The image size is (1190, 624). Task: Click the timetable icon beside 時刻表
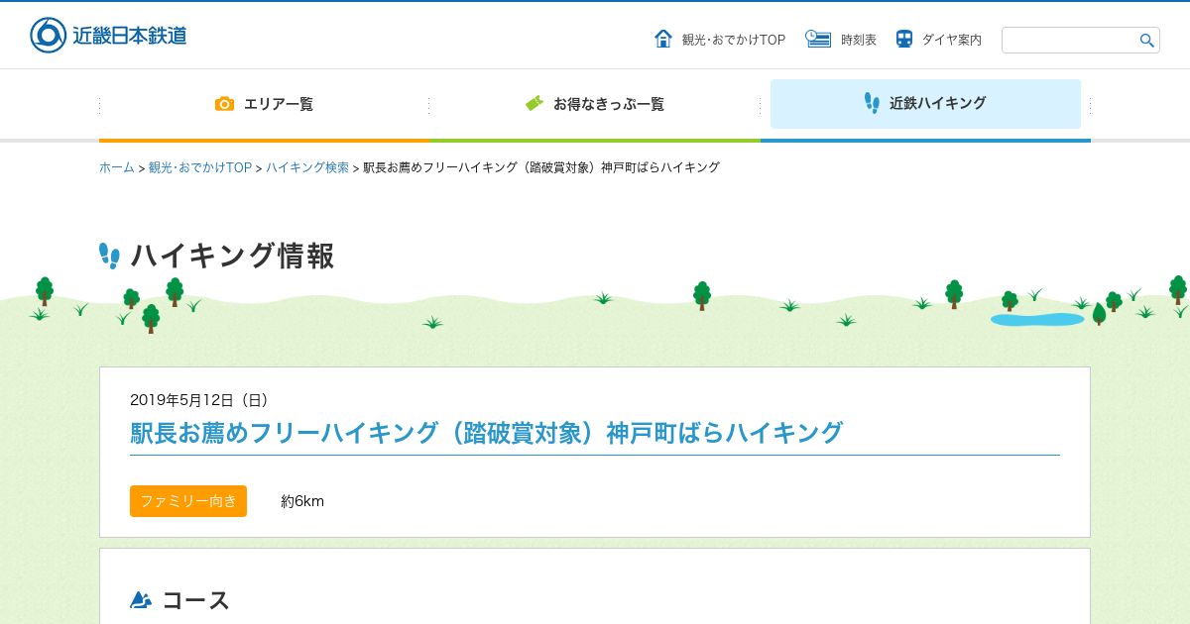[x=818, y=39]
